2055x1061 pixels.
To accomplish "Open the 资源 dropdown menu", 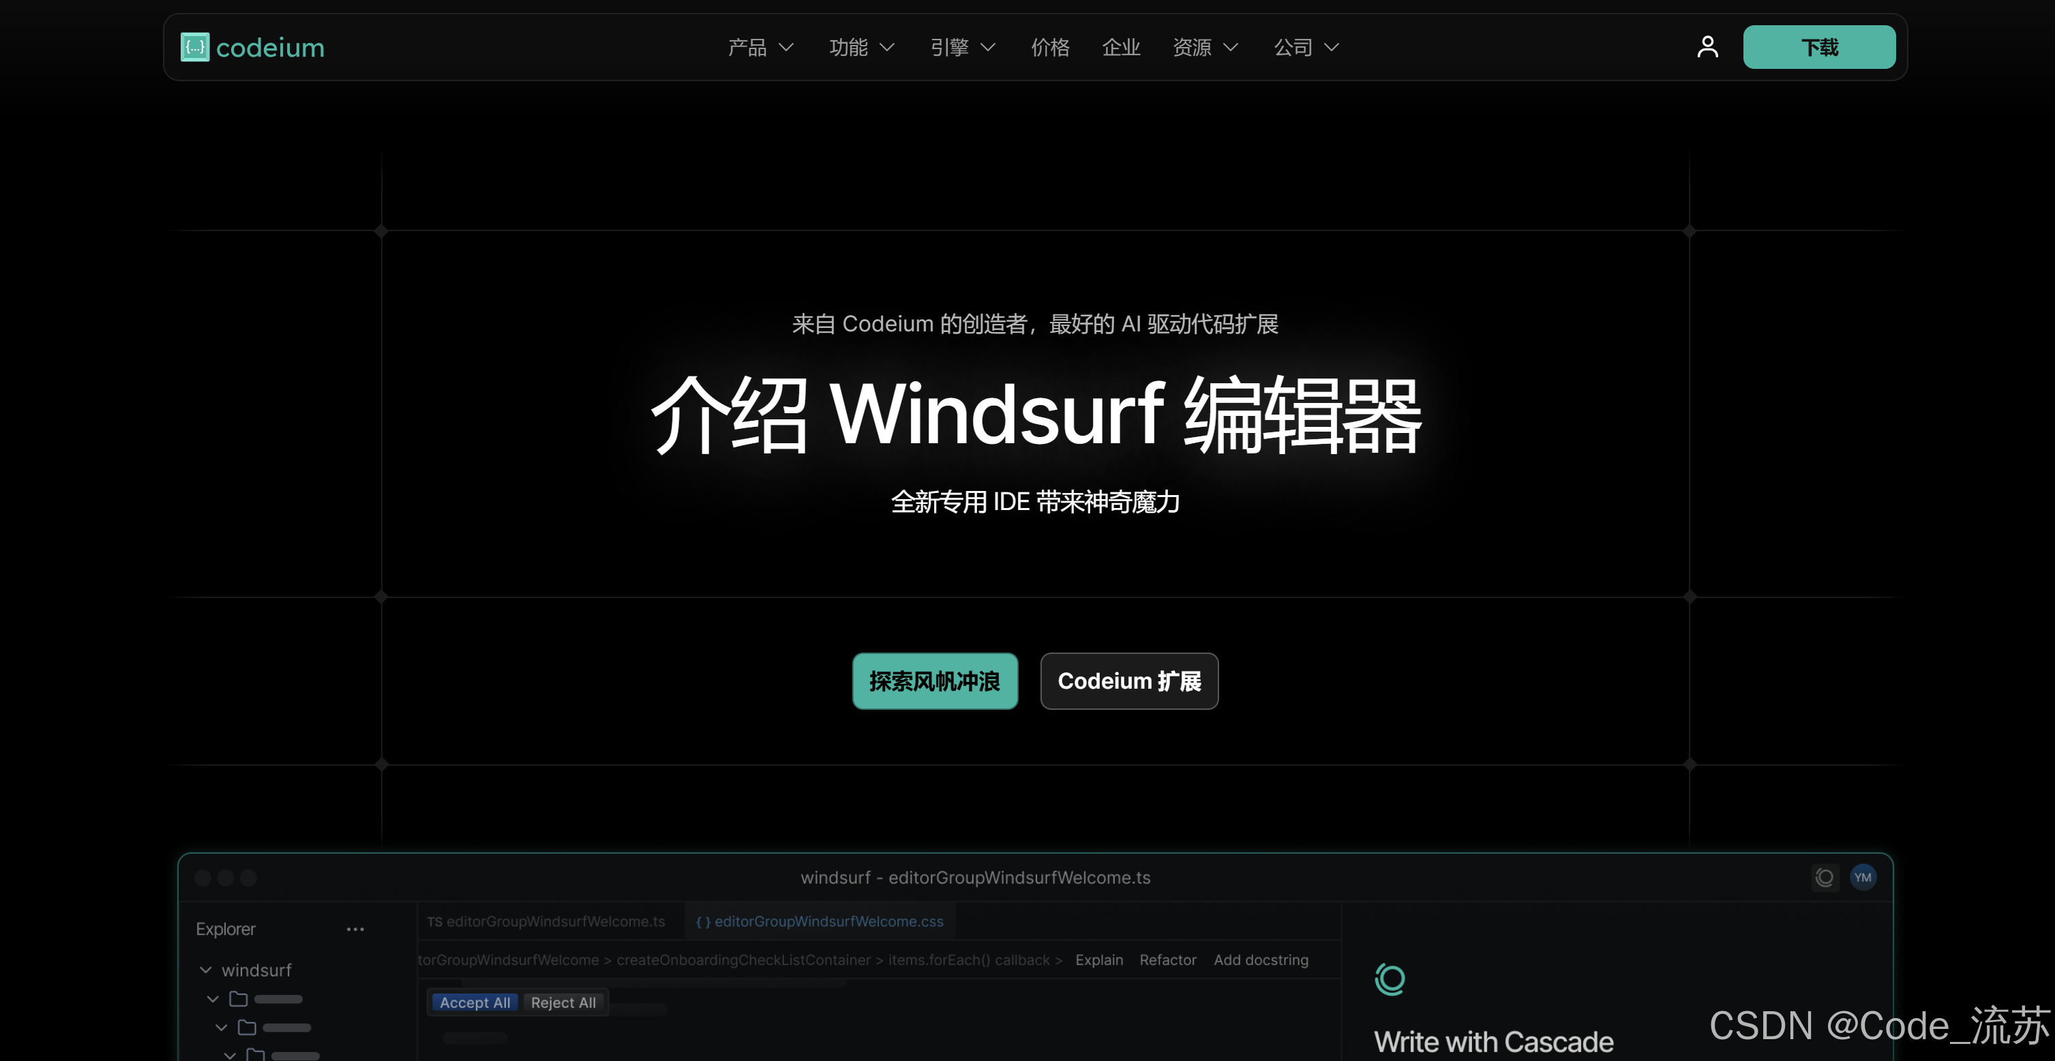I will (x=1205, y=48).
